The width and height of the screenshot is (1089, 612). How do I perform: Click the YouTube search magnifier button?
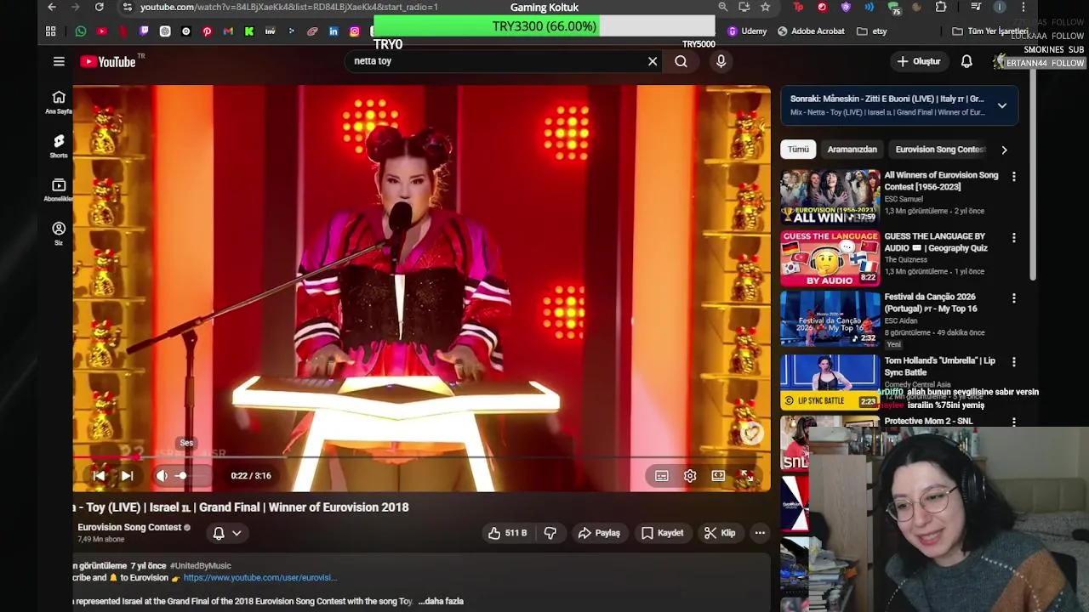click(x=681, y=61)
